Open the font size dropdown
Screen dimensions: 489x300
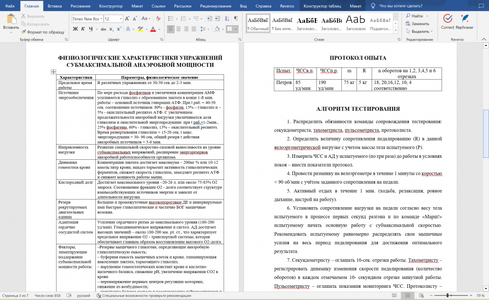tap(120, 19)
